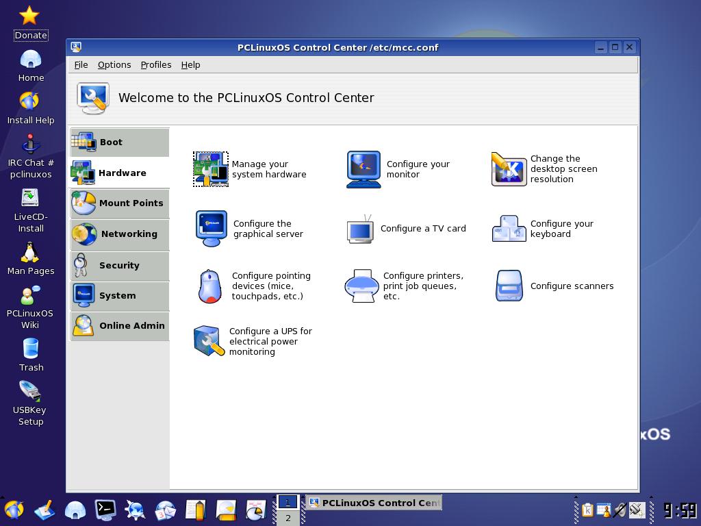701x526 pixels.
Task: Open Manage your system hardware
Action: point(250,169)
